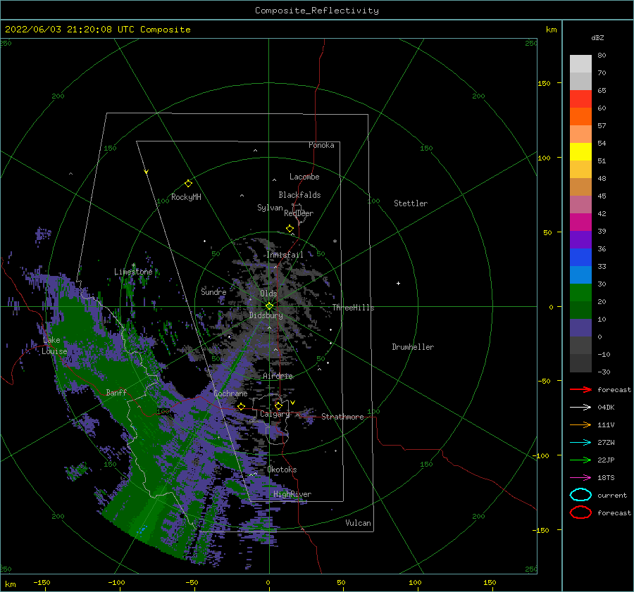The height and width of the screenshot is (592, 634).
Task: Click the green swatch between 30 and 20 dBZ
Action: [x=580, y=293]
